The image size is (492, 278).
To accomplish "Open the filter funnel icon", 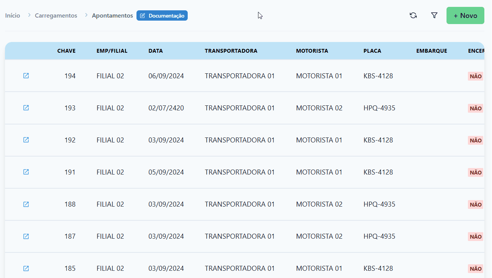I will point(434,16).
